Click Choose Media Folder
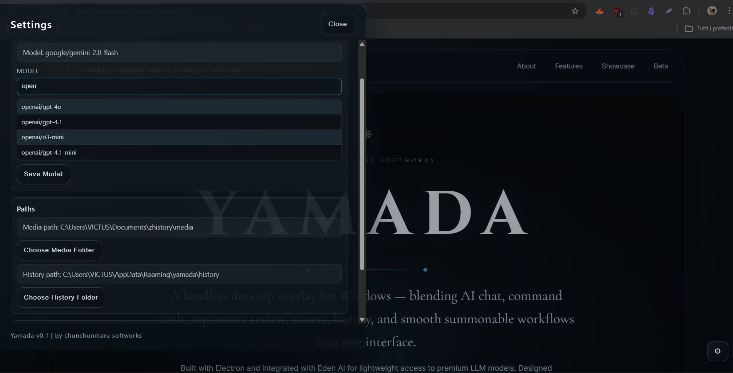Image resolution: width=733 pixels, height=373 pixels. (59, 250)
